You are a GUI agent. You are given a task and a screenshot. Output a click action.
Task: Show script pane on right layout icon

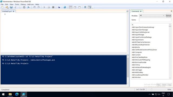point(75,7)
